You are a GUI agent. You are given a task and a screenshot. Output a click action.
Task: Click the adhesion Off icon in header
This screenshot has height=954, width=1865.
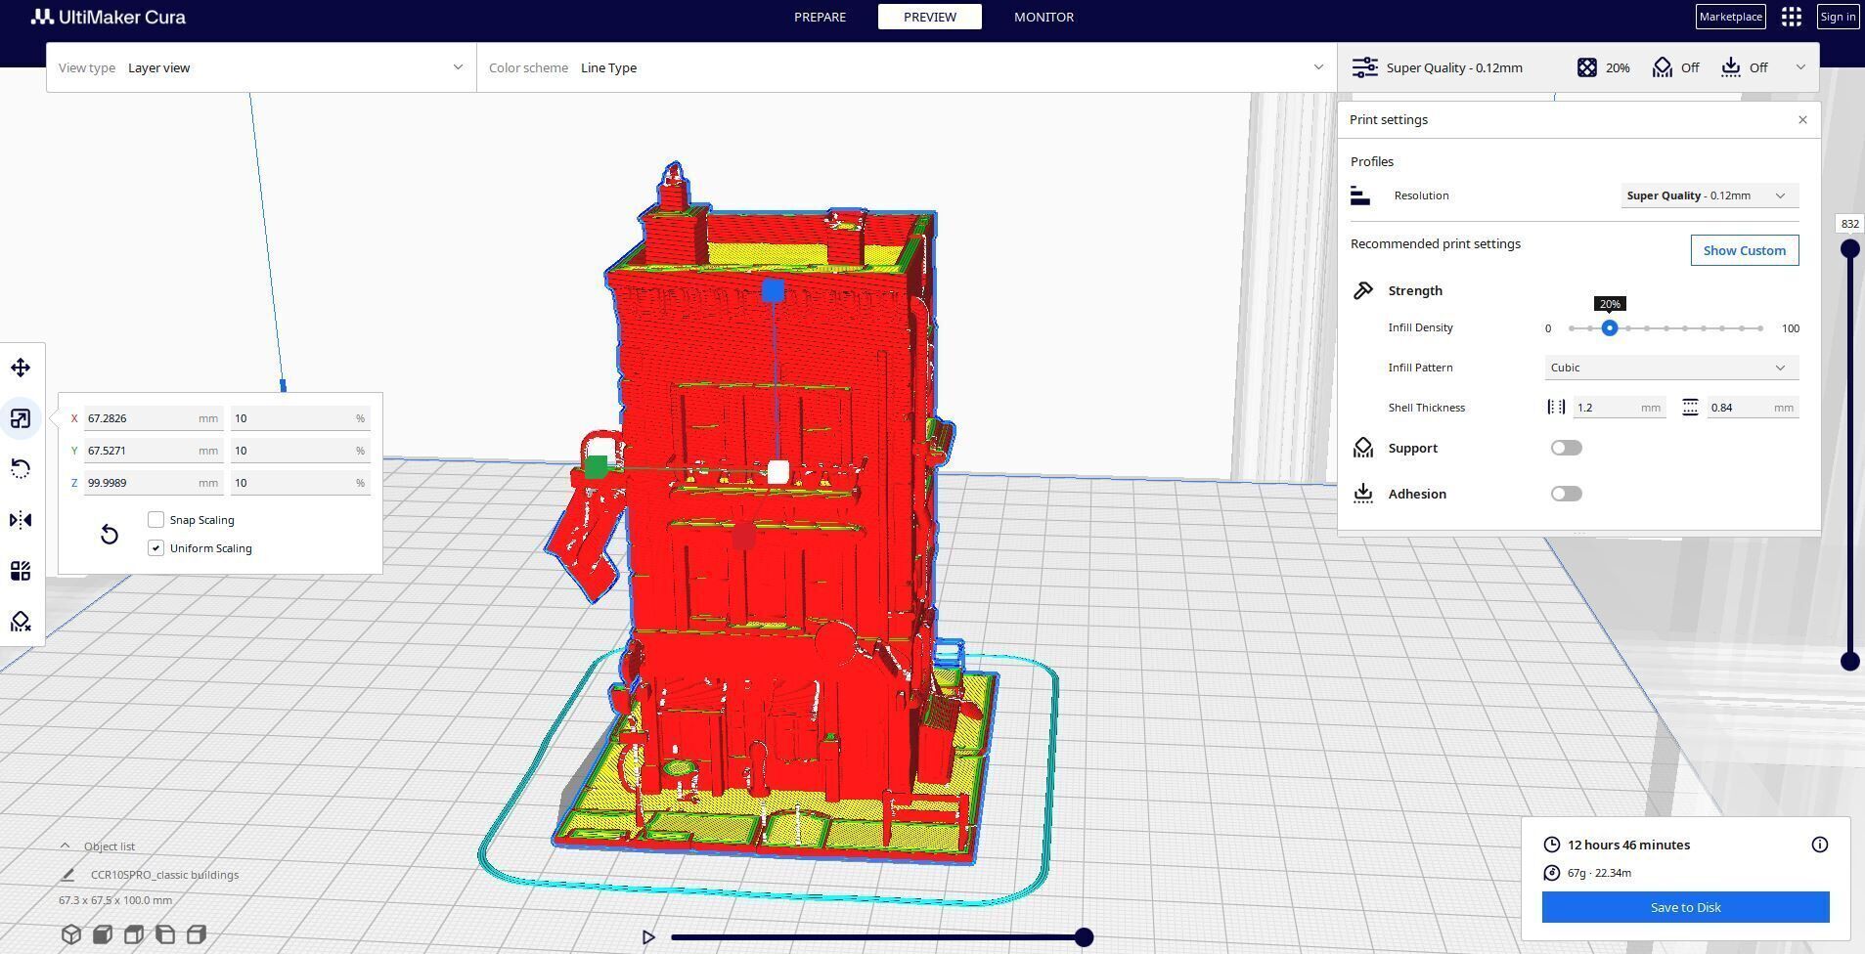[x=1731, y=67]
